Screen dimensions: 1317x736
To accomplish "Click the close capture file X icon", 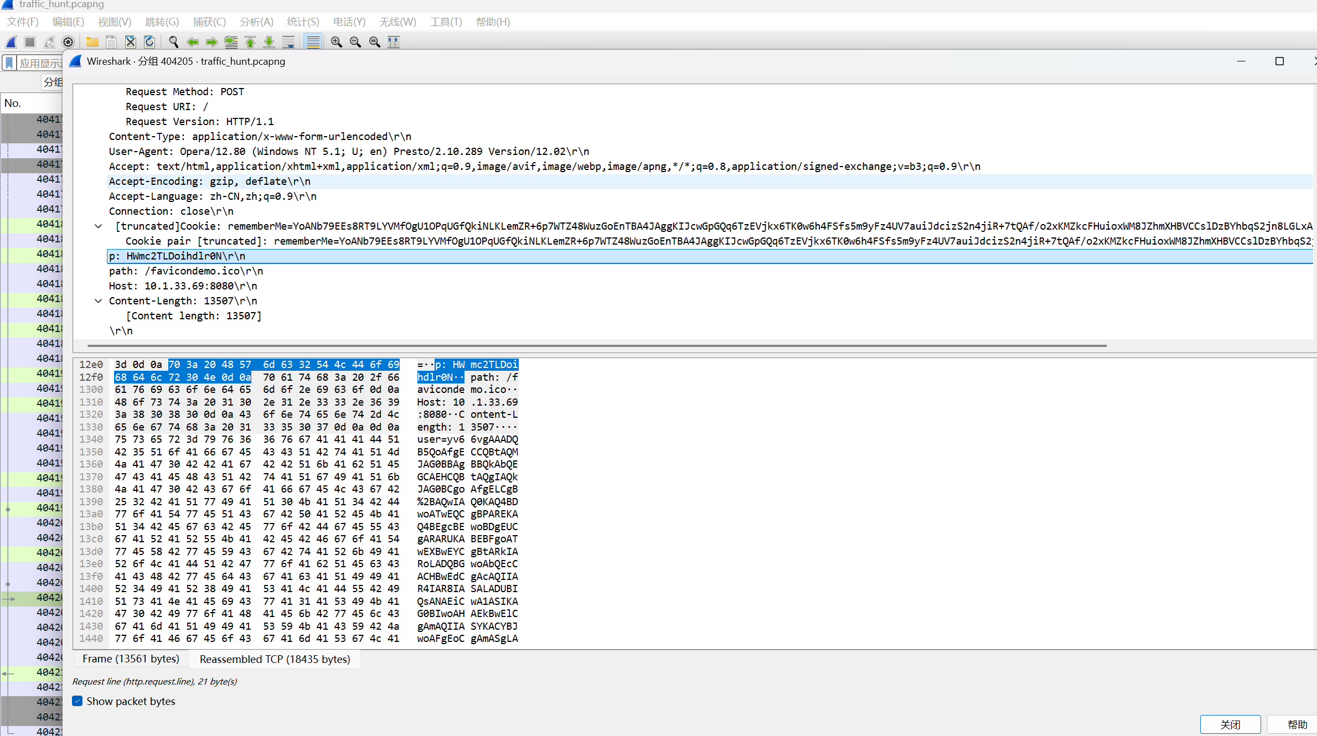I will point(130,42).
